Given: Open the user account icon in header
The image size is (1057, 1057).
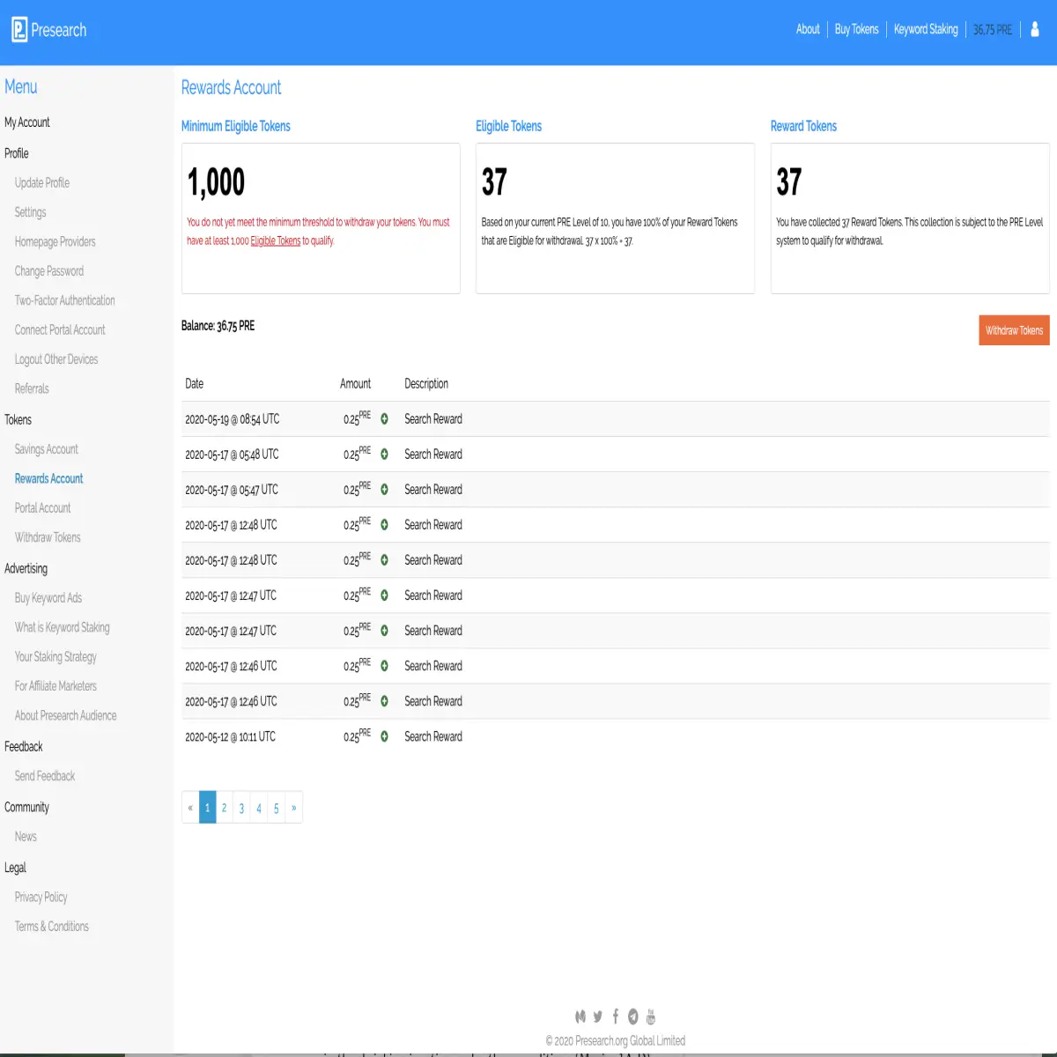Looking at the screenshot, I should point(1035,30).
